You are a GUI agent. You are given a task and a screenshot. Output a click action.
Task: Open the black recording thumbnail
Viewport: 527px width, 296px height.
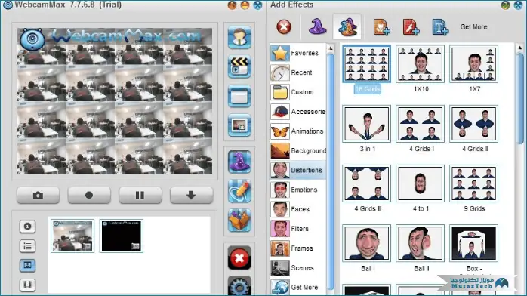(x=122, y=236)
